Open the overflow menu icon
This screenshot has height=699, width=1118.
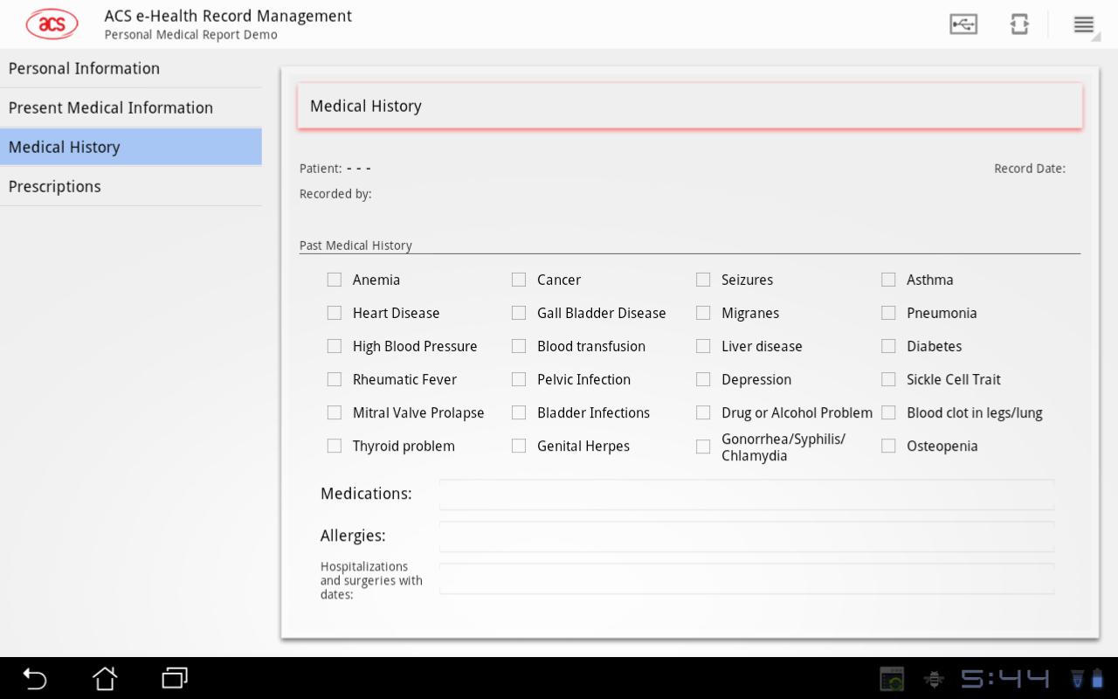pyautogui.click(x=1084, y=24)
